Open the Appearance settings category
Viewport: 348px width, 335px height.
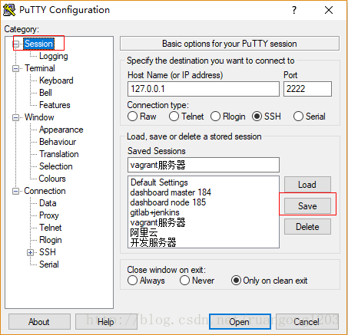[x=61, y=130]
